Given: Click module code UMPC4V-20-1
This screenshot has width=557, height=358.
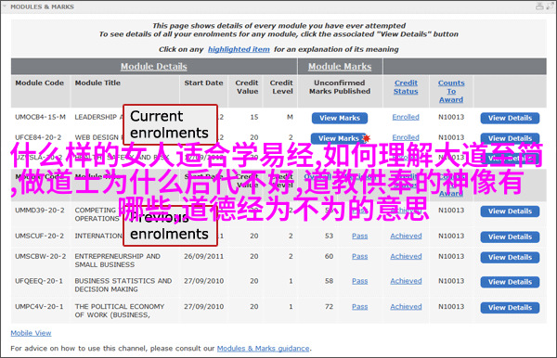Looking at the screenshot, I should (x=39, y=307).
